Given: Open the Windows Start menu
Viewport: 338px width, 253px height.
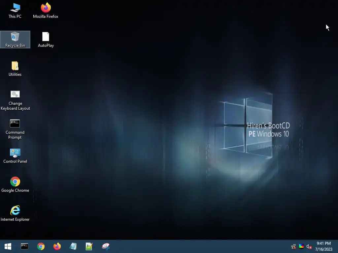Looking at the screenshot, I should point(8,246).
